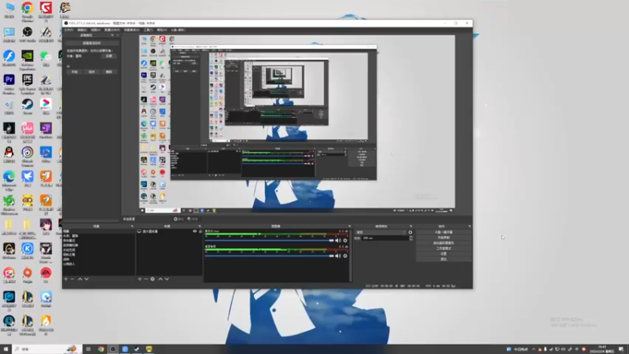Click the first Controls panel button
The image size is (629, 354).
(x=443, y=232)
